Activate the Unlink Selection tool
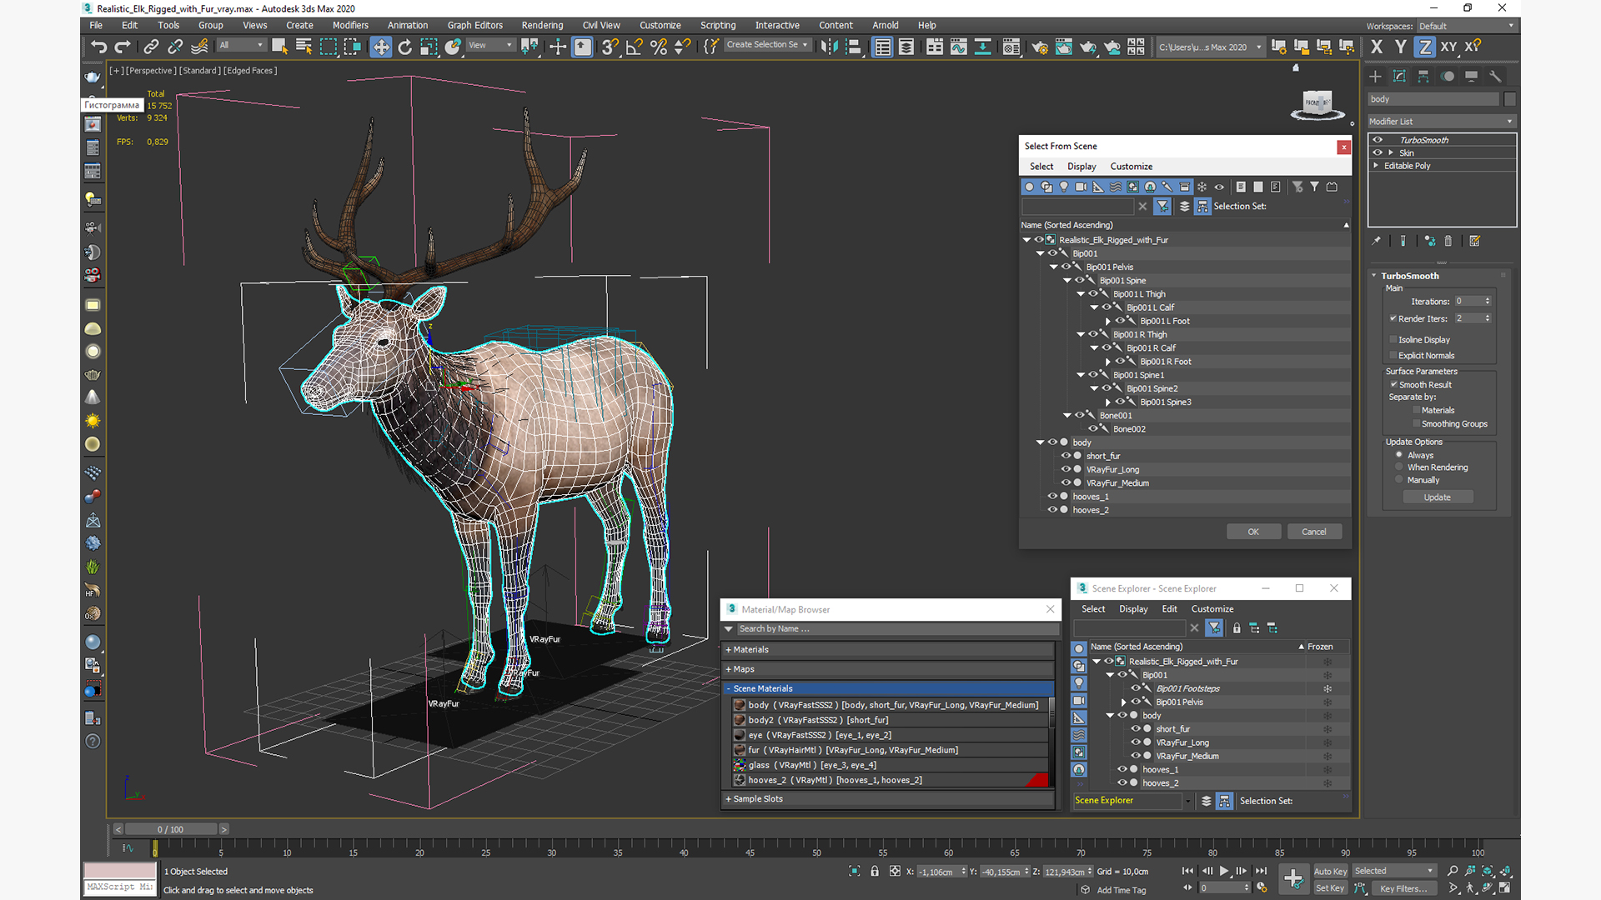 [x=175, y=47]
